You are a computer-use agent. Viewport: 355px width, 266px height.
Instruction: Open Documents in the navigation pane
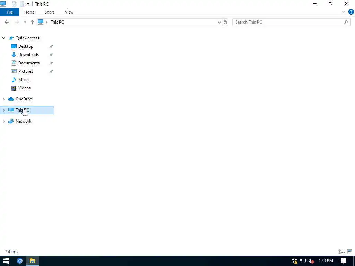[x=29, y=63]
